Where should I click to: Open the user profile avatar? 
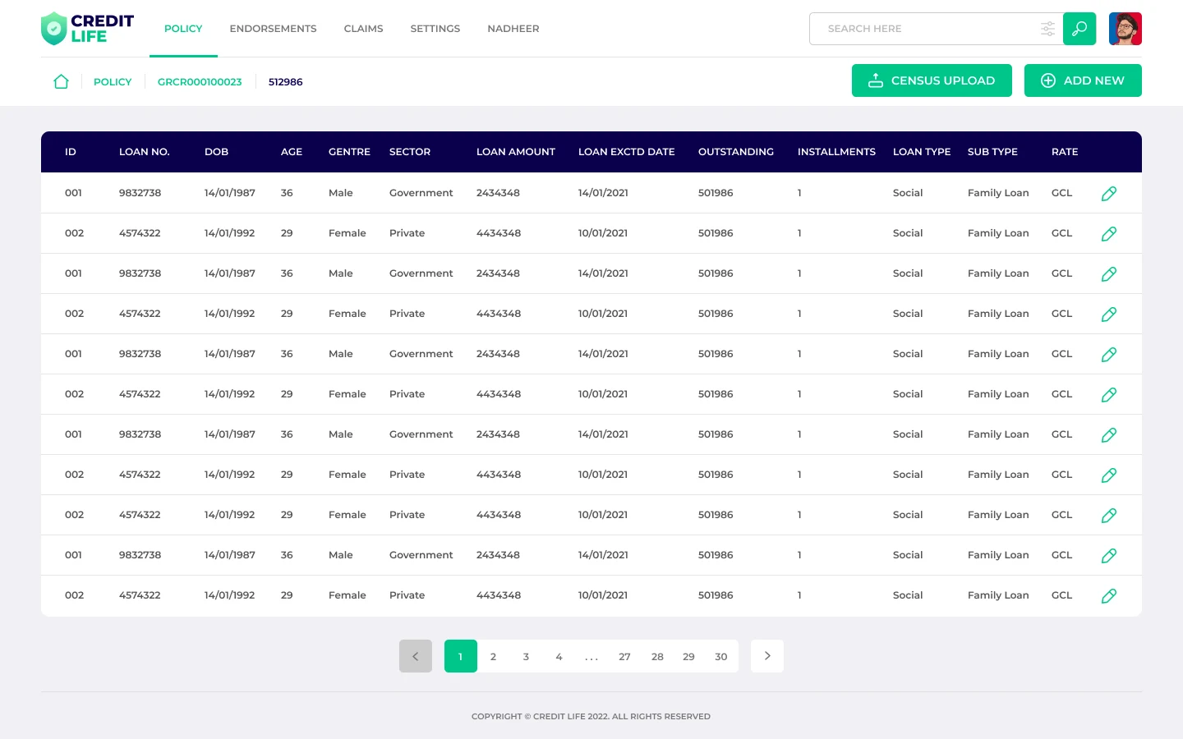click(x=1125, y=29)
